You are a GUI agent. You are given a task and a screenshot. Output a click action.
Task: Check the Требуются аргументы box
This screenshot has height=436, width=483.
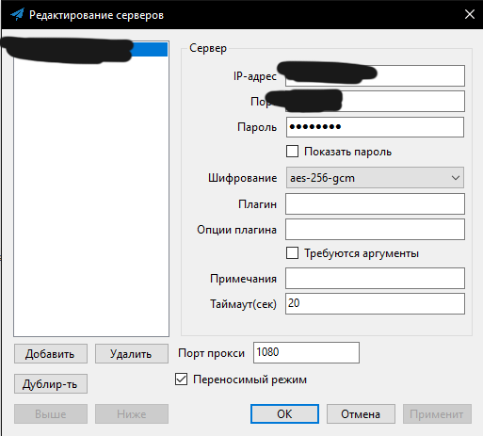click(x=292, y=253)
